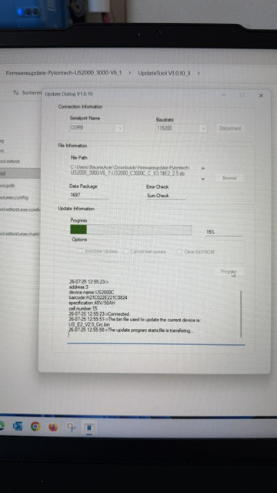Launch Google Chrome from the taskbar
The height and width of the screenshot is (493, 277).
click(35, 427)
